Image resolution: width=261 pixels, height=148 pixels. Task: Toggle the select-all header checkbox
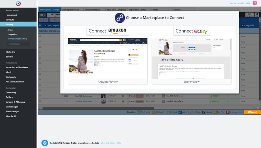point(40,25)
